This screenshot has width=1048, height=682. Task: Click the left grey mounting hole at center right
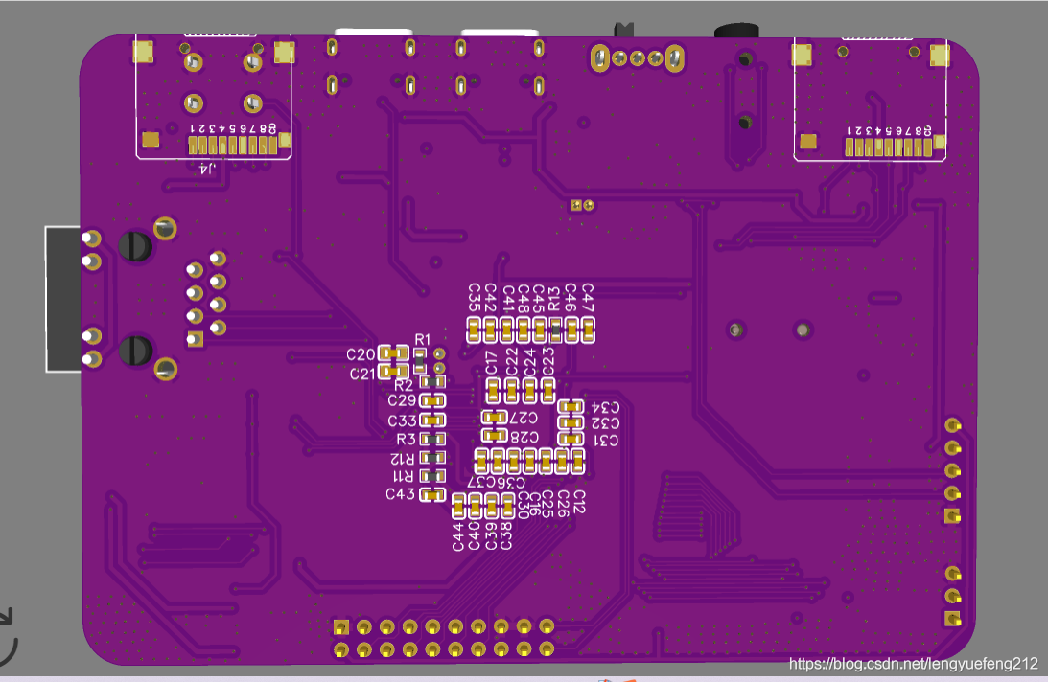coord(735,330)
